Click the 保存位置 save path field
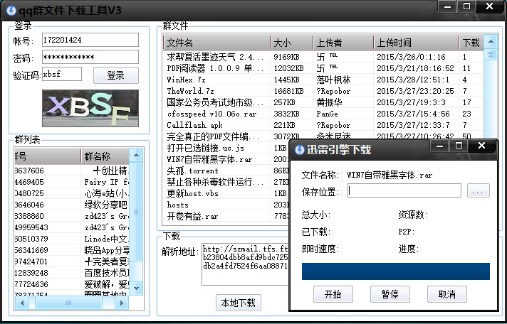Image resolution: width=507 pixels, height=324 pixels. (404, 190)
